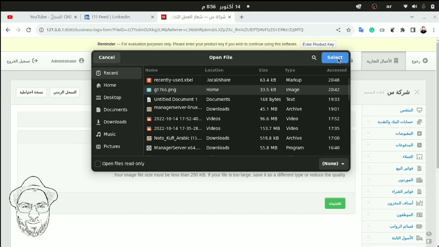Sort files by Size column
439x247 pixels.
263,70
